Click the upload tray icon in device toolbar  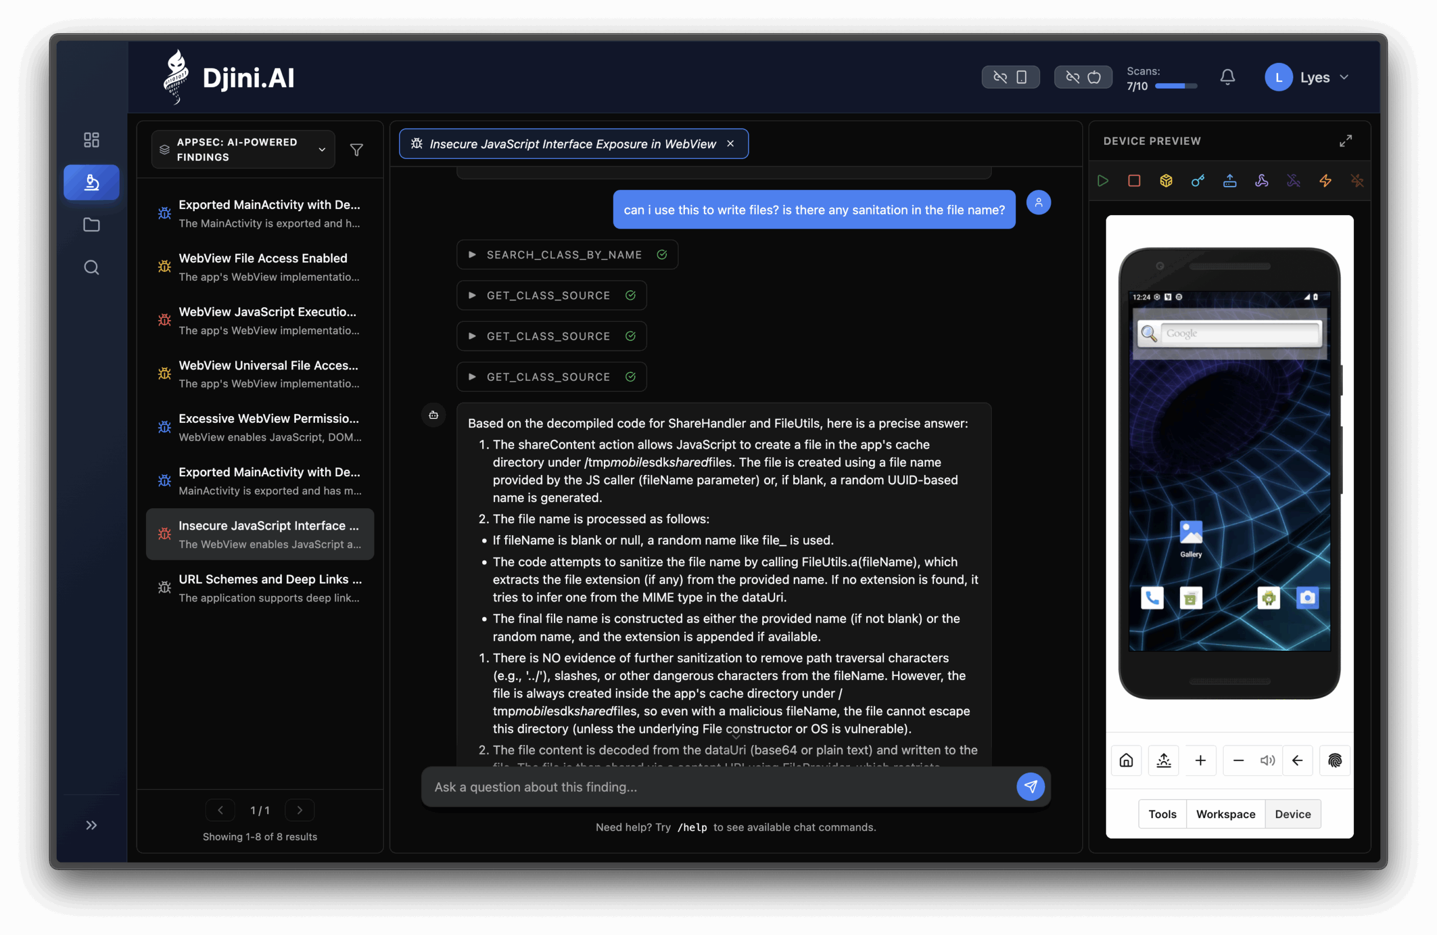pos(1230,181)
